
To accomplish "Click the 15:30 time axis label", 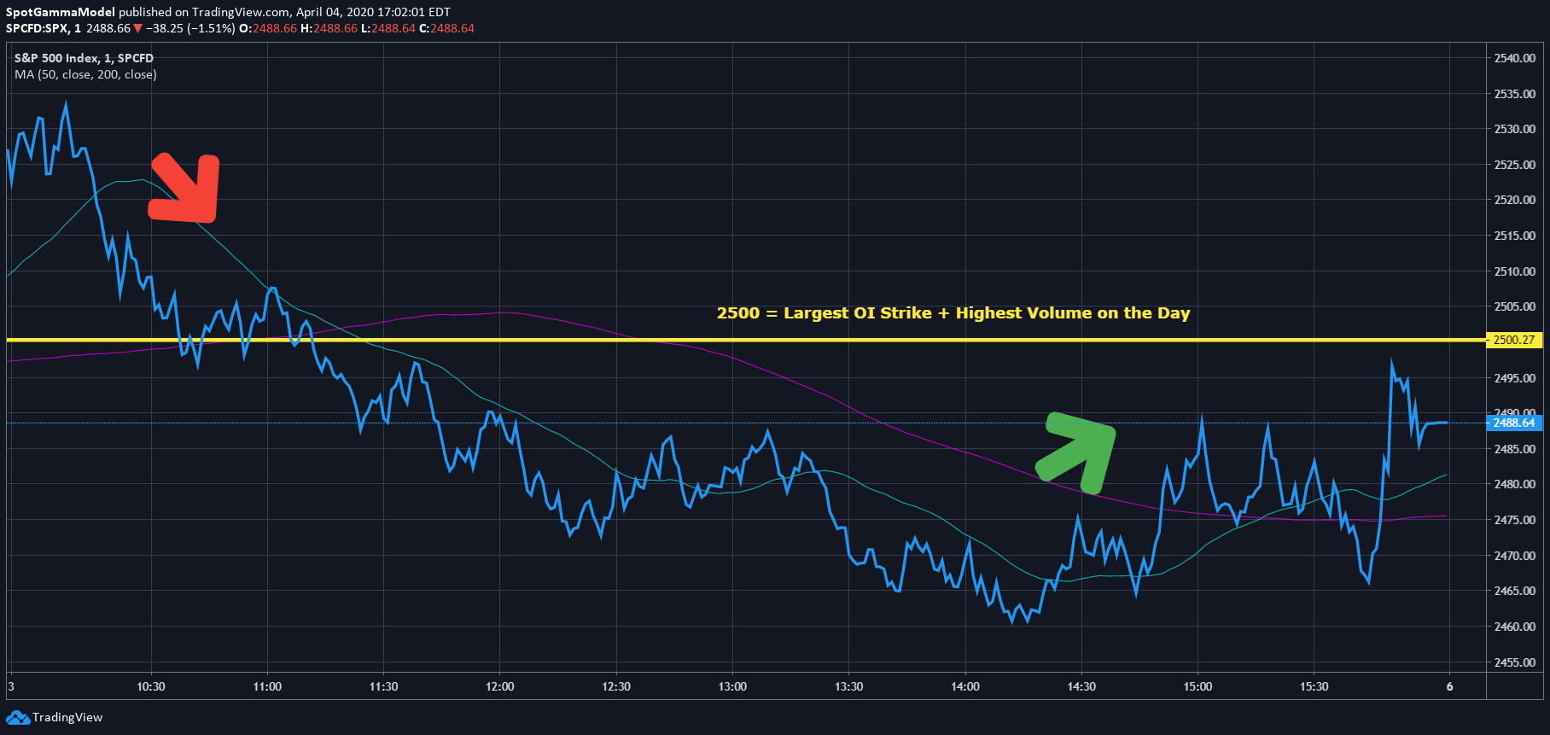I will coord(1314,686).
